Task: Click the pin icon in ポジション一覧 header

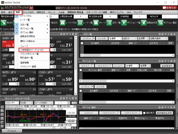Action: (166, 61)
